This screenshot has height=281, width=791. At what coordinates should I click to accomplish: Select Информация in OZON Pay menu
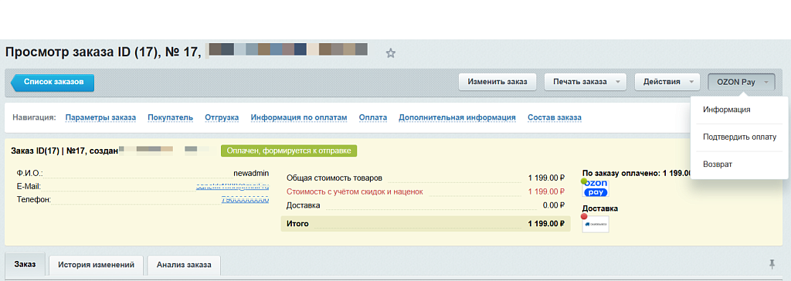[x=726, y=110]
